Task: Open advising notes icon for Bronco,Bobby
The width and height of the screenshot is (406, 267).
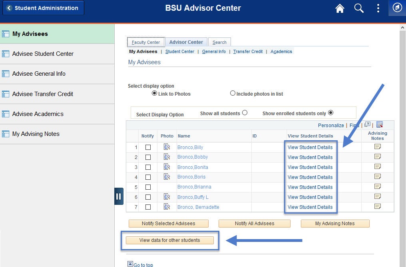Action: point(378,157)
